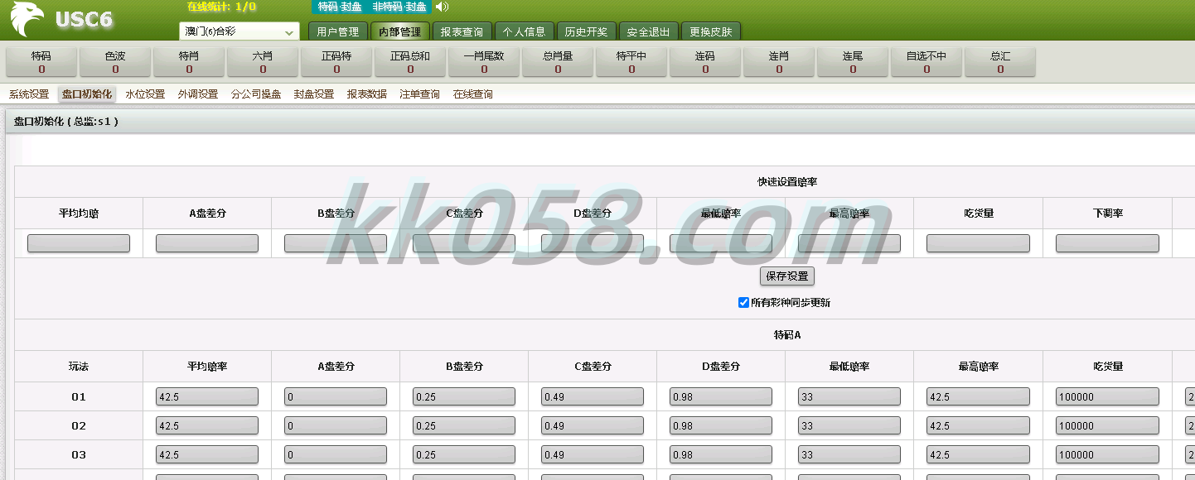1195x480 pixels.
Task: Open the 用户管理 tab
Action: 338,31
